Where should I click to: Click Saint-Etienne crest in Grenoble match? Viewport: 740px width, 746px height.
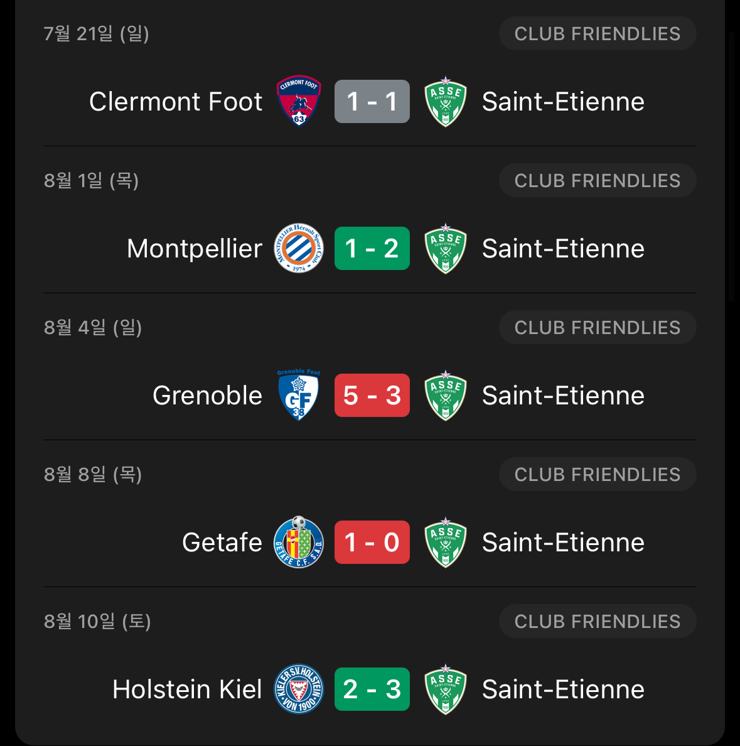point(445,396)
